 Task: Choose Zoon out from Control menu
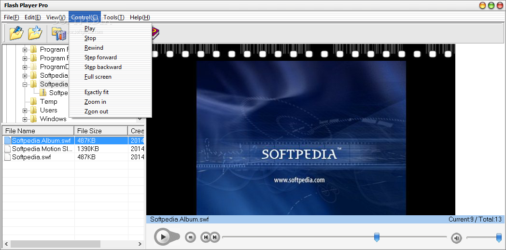coord(111,111)
